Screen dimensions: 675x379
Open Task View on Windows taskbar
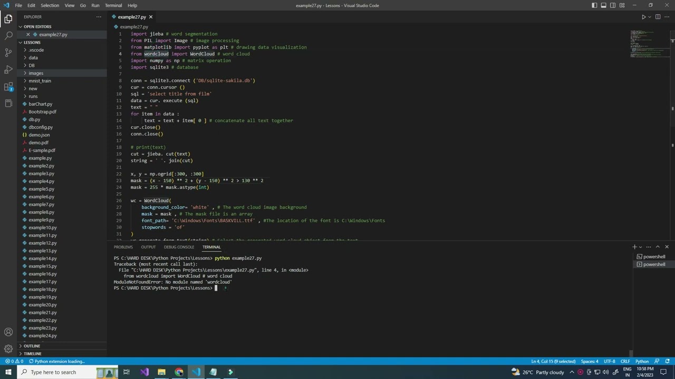(x=127, y=372)
